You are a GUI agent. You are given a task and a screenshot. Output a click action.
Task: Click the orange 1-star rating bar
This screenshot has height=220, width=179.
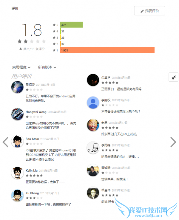pyautogui.click(x=107, y=50)
